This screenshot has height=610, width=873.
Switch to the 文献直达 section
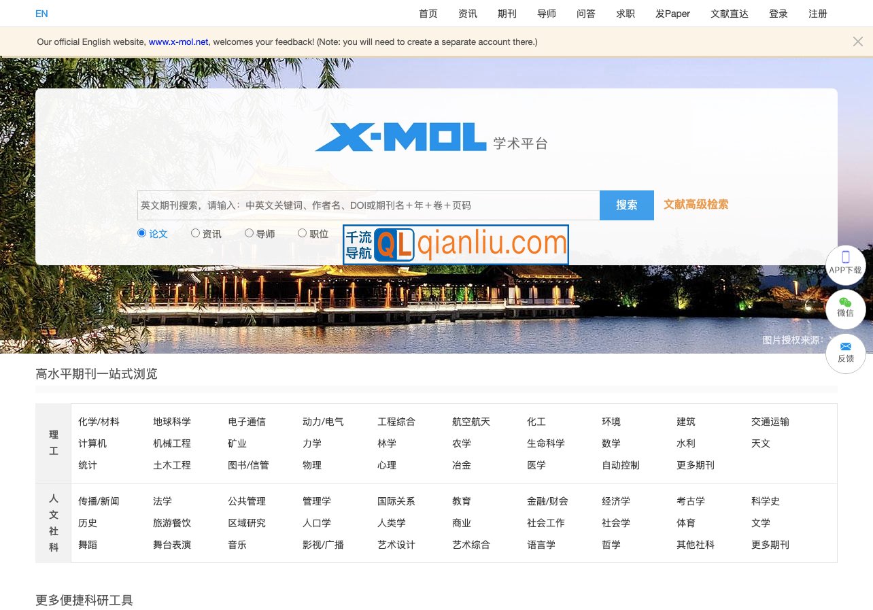[x=728, y=14]
